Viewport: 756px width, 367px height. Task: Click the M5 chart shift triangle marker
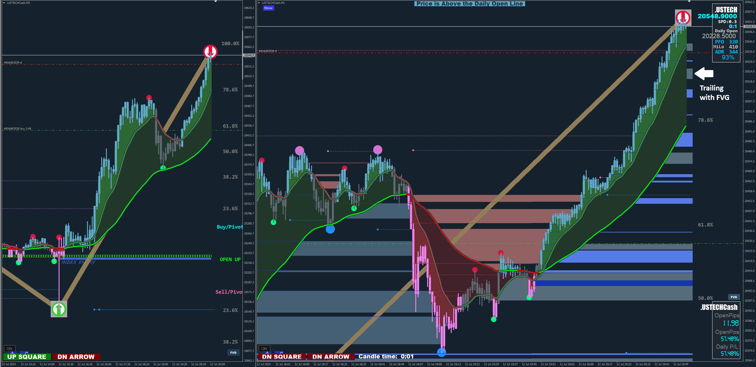tap(215, 1)
